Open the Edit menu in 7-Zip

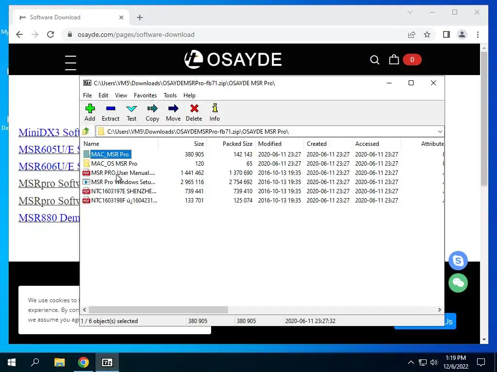pos(103,95)
